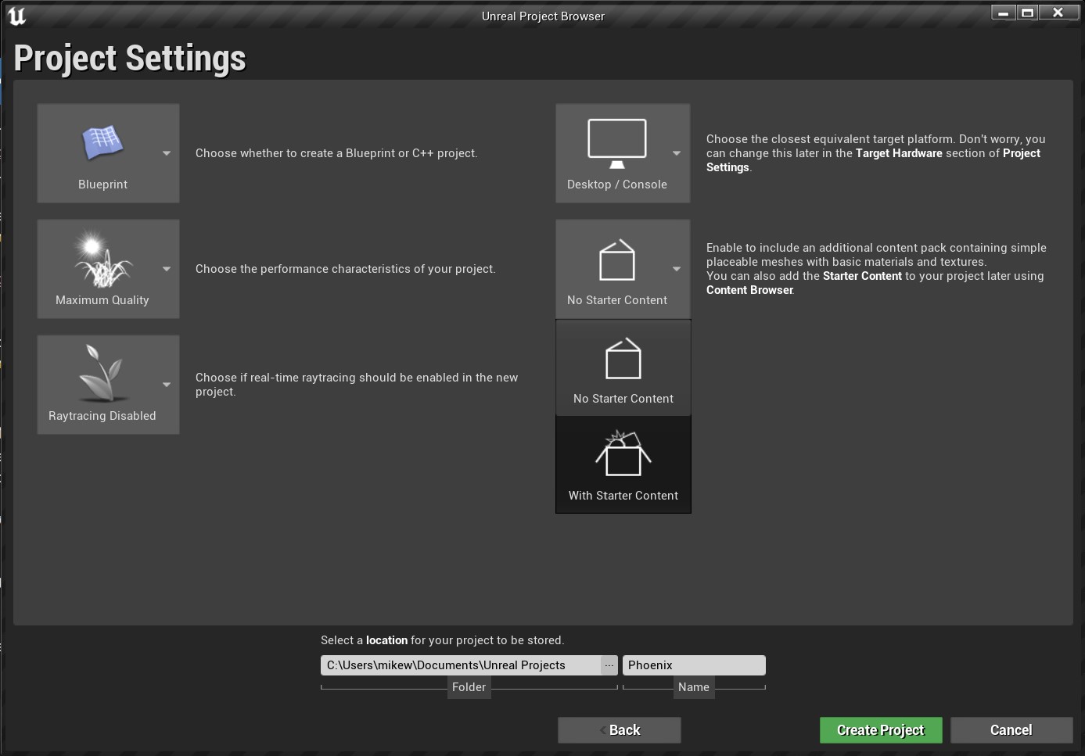
Task: Click the project folder path field
Action: point(460,665)
